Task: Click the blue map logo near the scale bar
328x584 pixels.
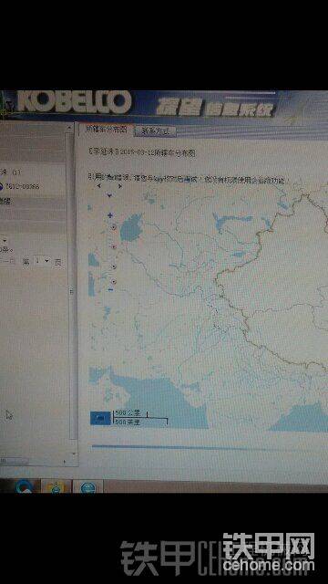Action: tap(100, 418)
